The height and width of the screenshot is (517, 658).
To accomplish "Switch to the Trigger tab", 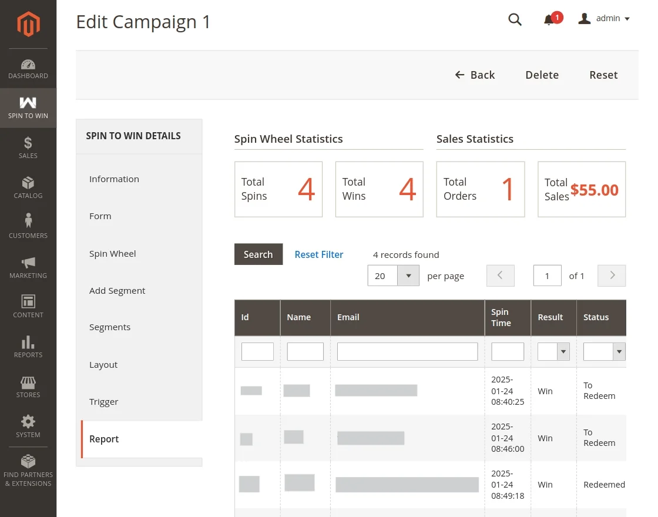I will tap(104, 402).
